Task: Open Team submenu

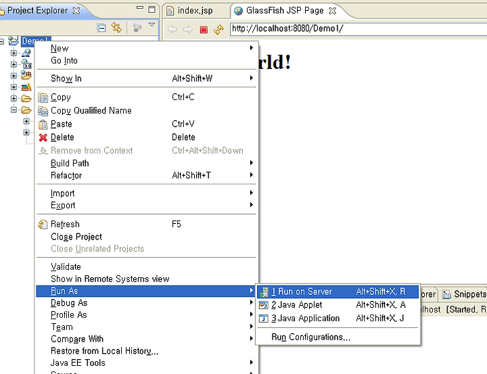Action: tap(147, 327)
